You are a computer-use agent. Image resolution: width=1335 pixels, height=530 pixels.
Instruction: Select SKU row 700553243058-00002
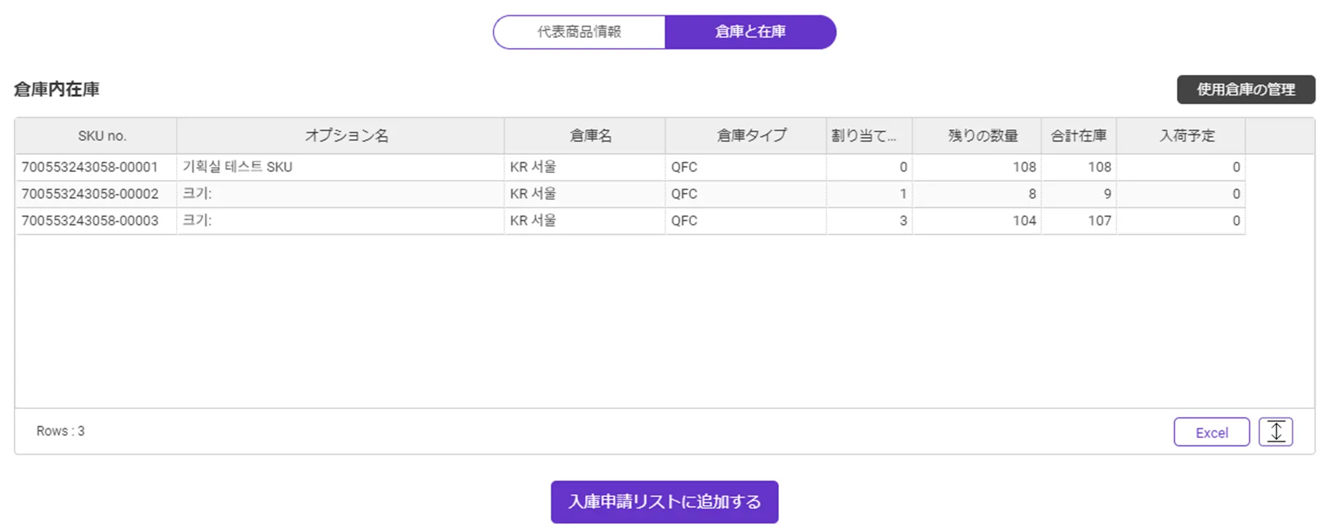(90, 194)
